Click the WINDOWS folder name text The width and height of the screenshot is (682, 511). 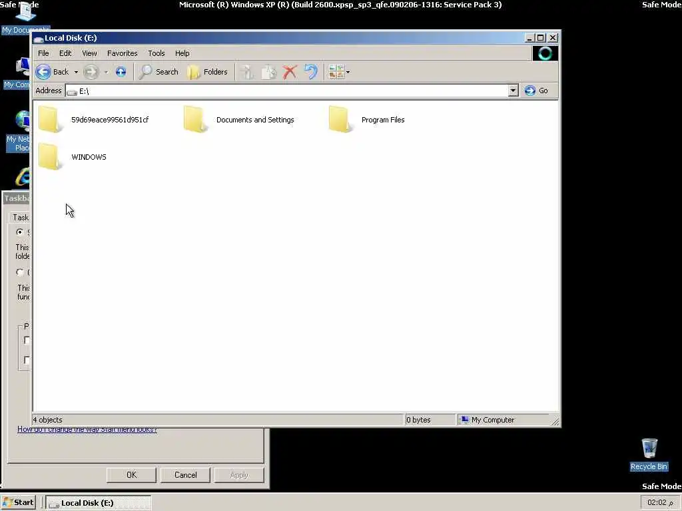(x=89, y=157)
